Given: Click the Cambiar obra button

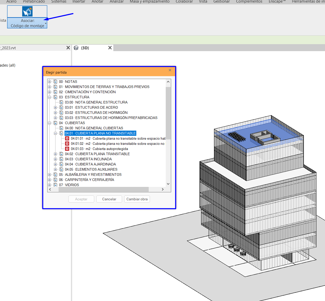Looking at the screenshot, I should coord(137,199).
